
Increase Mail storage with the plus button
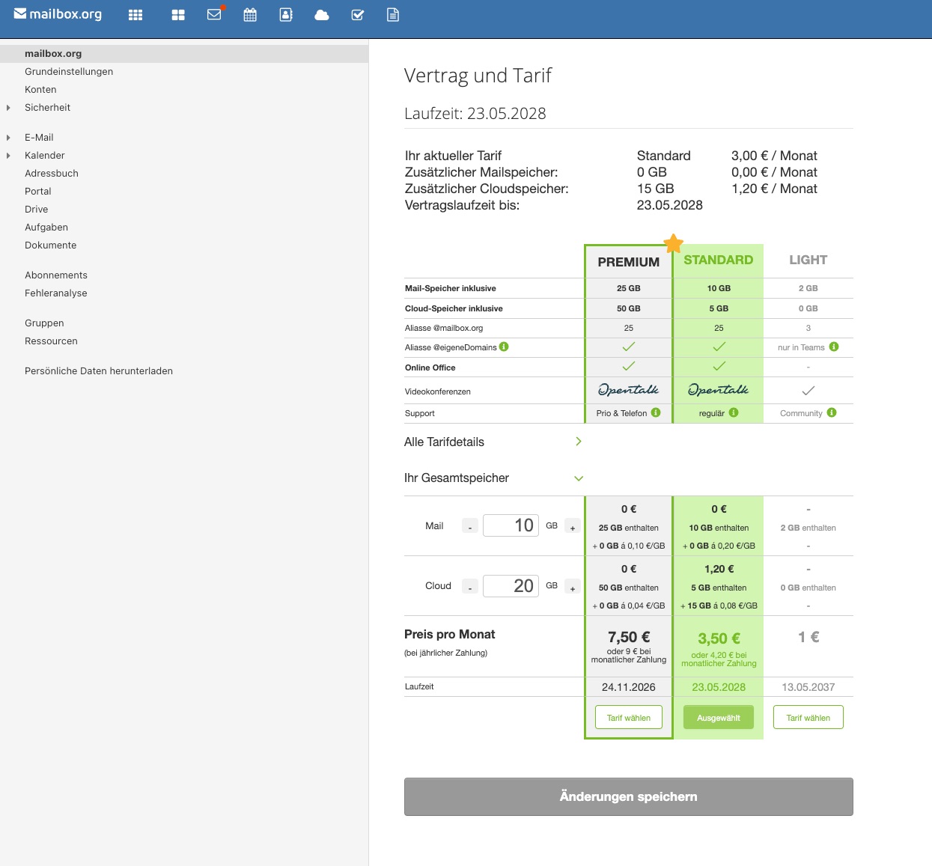coord(573,526)
